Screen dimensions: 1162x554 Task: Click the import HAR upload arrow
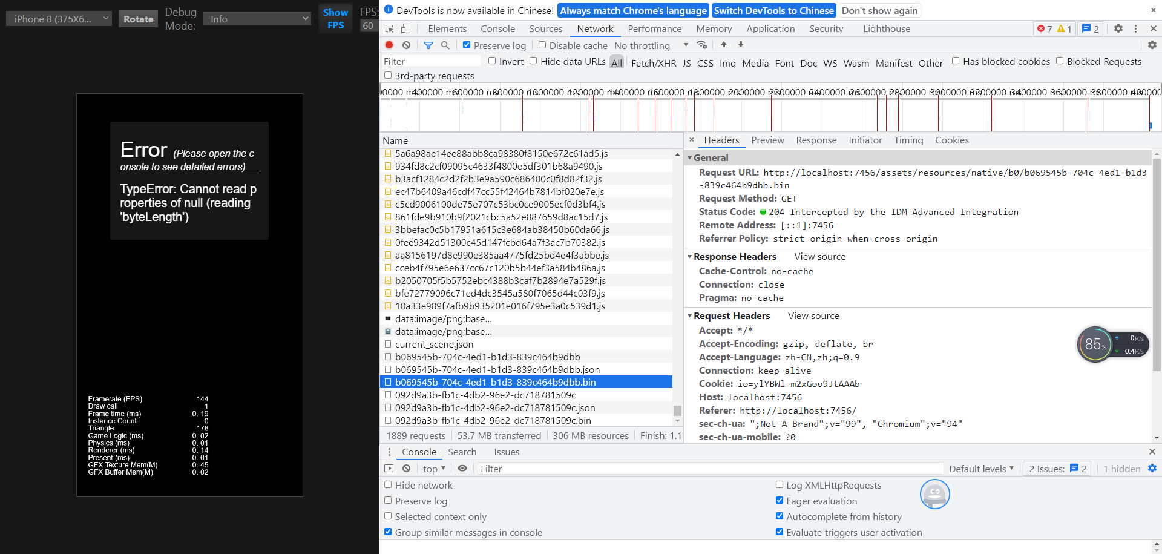pyautogui.click(x=723, y=45)
